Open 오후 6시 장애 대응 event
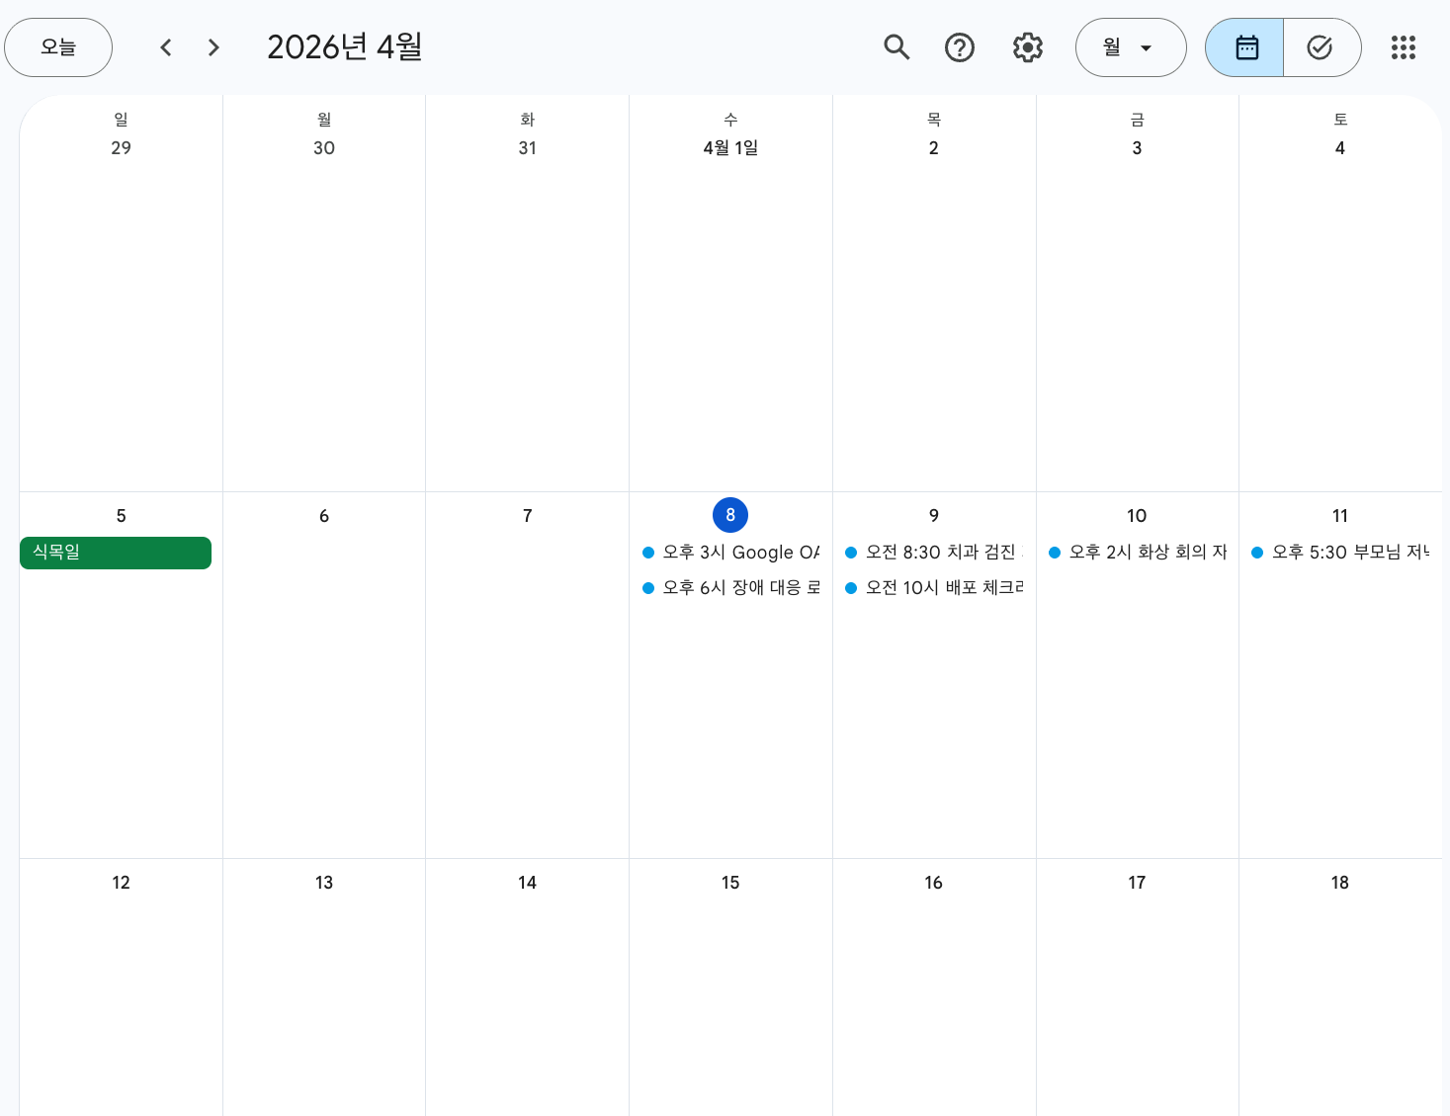This screenshot has width=1450, height=1116. (730, 588)
